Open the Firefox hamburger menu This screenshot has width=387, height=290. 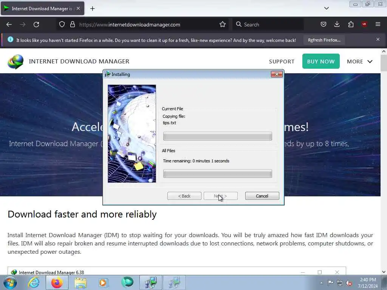pos(378,24)
